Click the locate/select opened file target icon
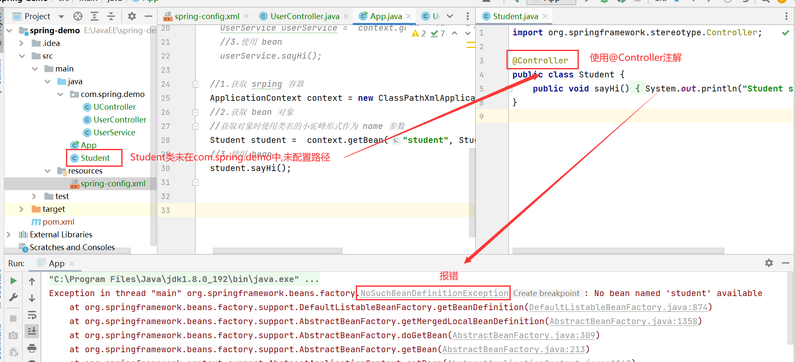Image resolution: width=795 pixels, height=362 pixels. 78,16
